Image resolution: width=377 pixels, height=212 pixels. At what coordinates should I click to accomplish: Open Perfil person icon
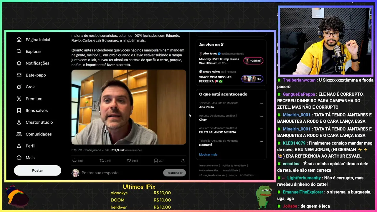(x=19, y=146)
